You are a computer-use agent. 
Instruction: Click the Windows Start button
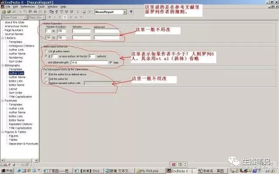point(7,171)
